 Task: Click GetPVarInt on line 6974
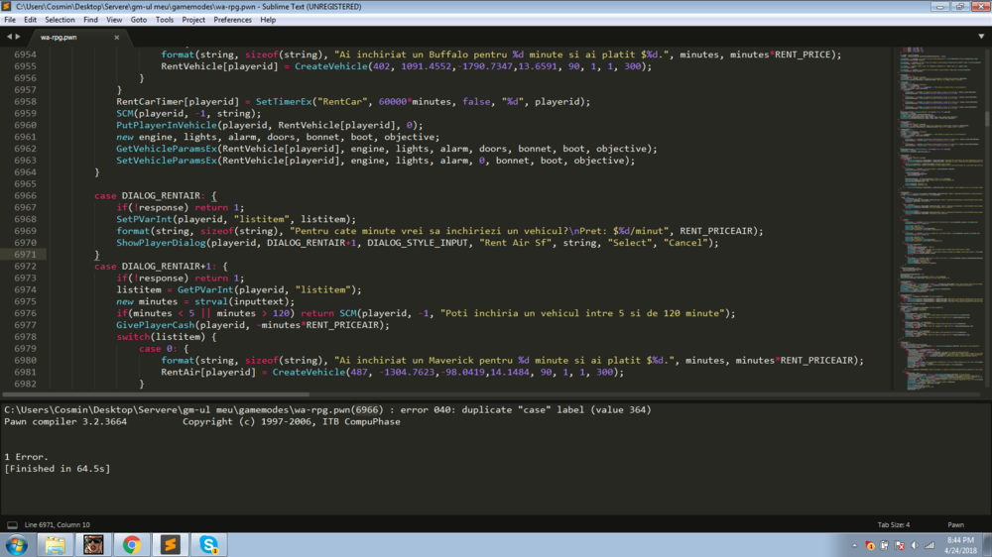(205, 289)
